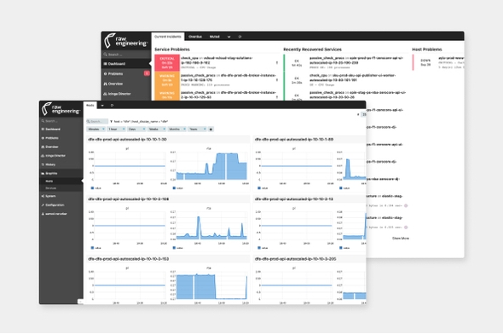Open Dashboard in the front window sidebar
Image resolution: width=503 pixels, height=334 pixels.
pos(61,130)
